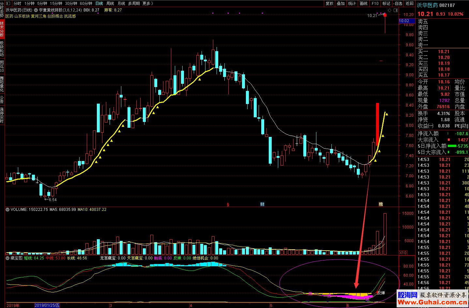Click the 反弹 signal label in indicator
The height and width of the screenshot is (308, 469).
point(381,293)
